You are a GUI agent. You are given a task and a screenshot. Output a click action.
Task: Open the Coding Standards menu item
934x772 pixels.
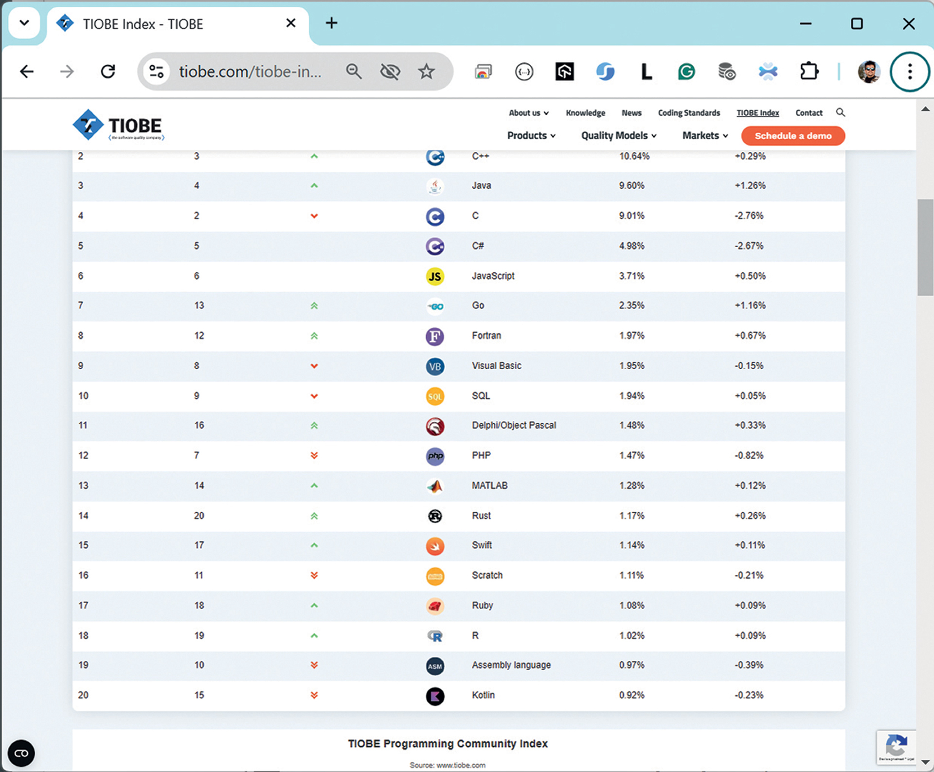688,113
